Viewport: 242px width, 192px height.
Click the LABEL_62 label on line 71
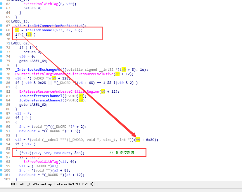pos(19,43)
